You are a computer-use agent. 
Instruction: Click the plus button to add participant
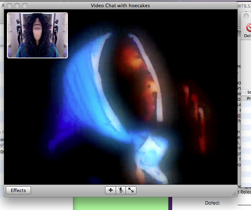111,190
